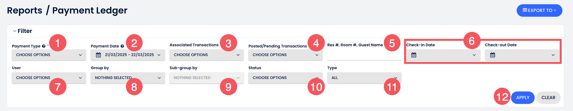Image resolution: width=573 pixels, height=111 pixels.
Task: Click the Payment Date help question-mark icon
Action: 122,46
